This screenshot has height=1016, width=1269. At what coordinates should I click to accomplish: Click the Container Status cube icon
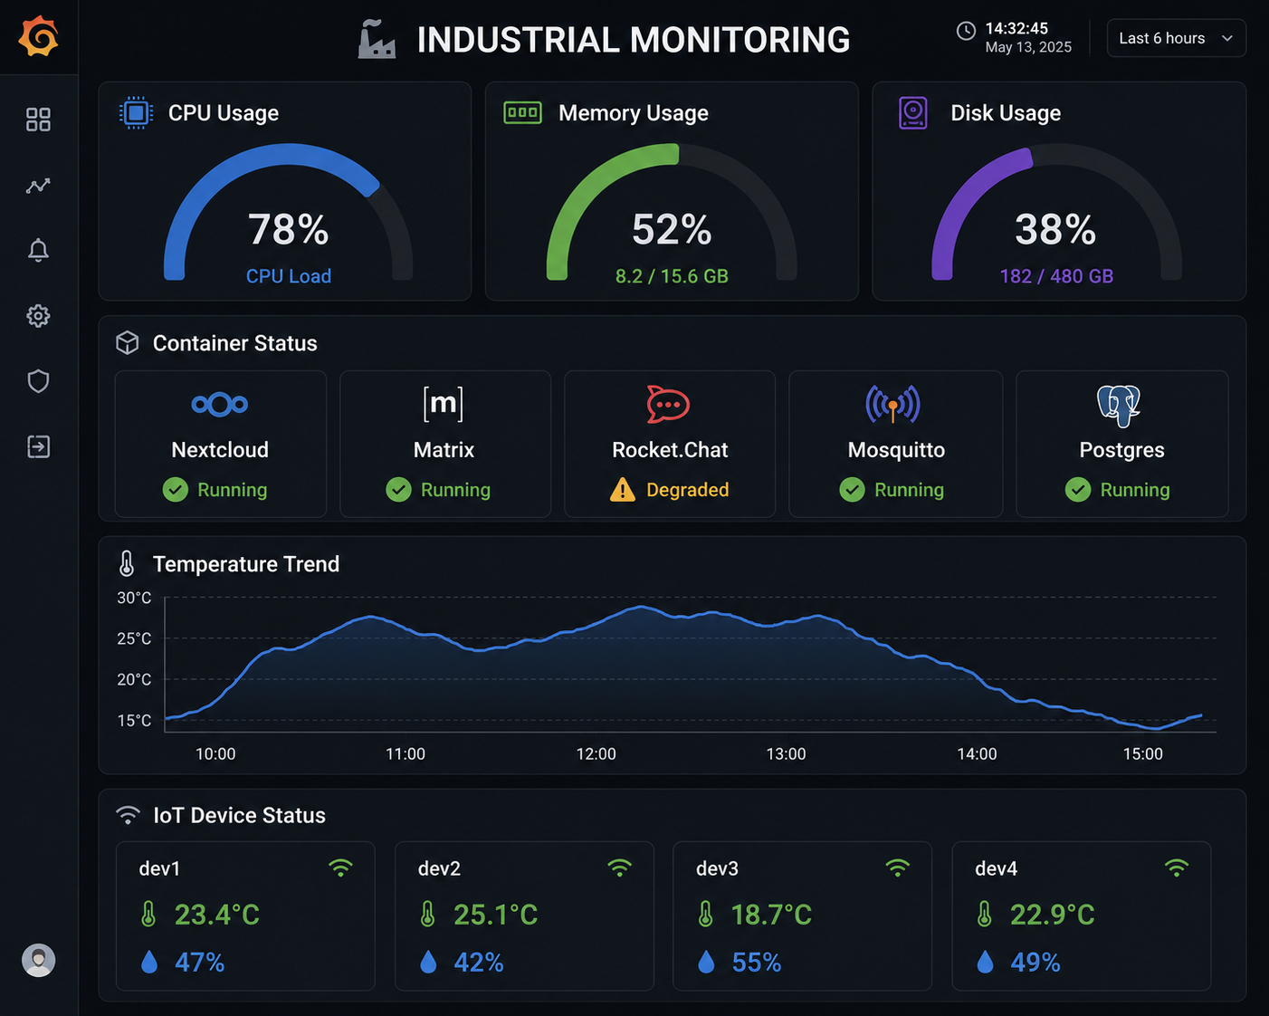[x=128, y=342]
